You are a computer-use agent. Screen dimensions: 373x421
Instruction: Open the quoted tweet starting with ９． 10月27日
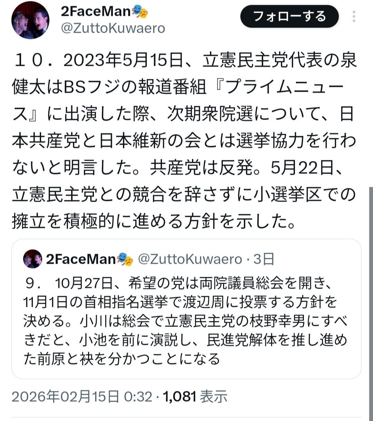pyautogui.click(x=186, y=309)
